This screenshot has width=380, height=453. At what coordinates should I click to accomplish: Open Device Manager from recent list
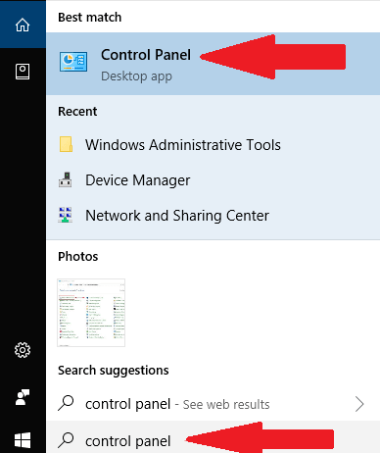[213, 180]
